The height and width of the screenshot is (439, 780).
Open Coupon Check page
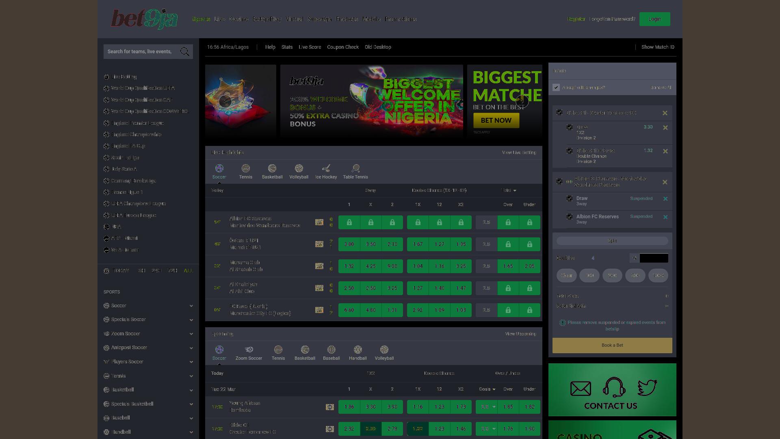click(x=343, y=47)
